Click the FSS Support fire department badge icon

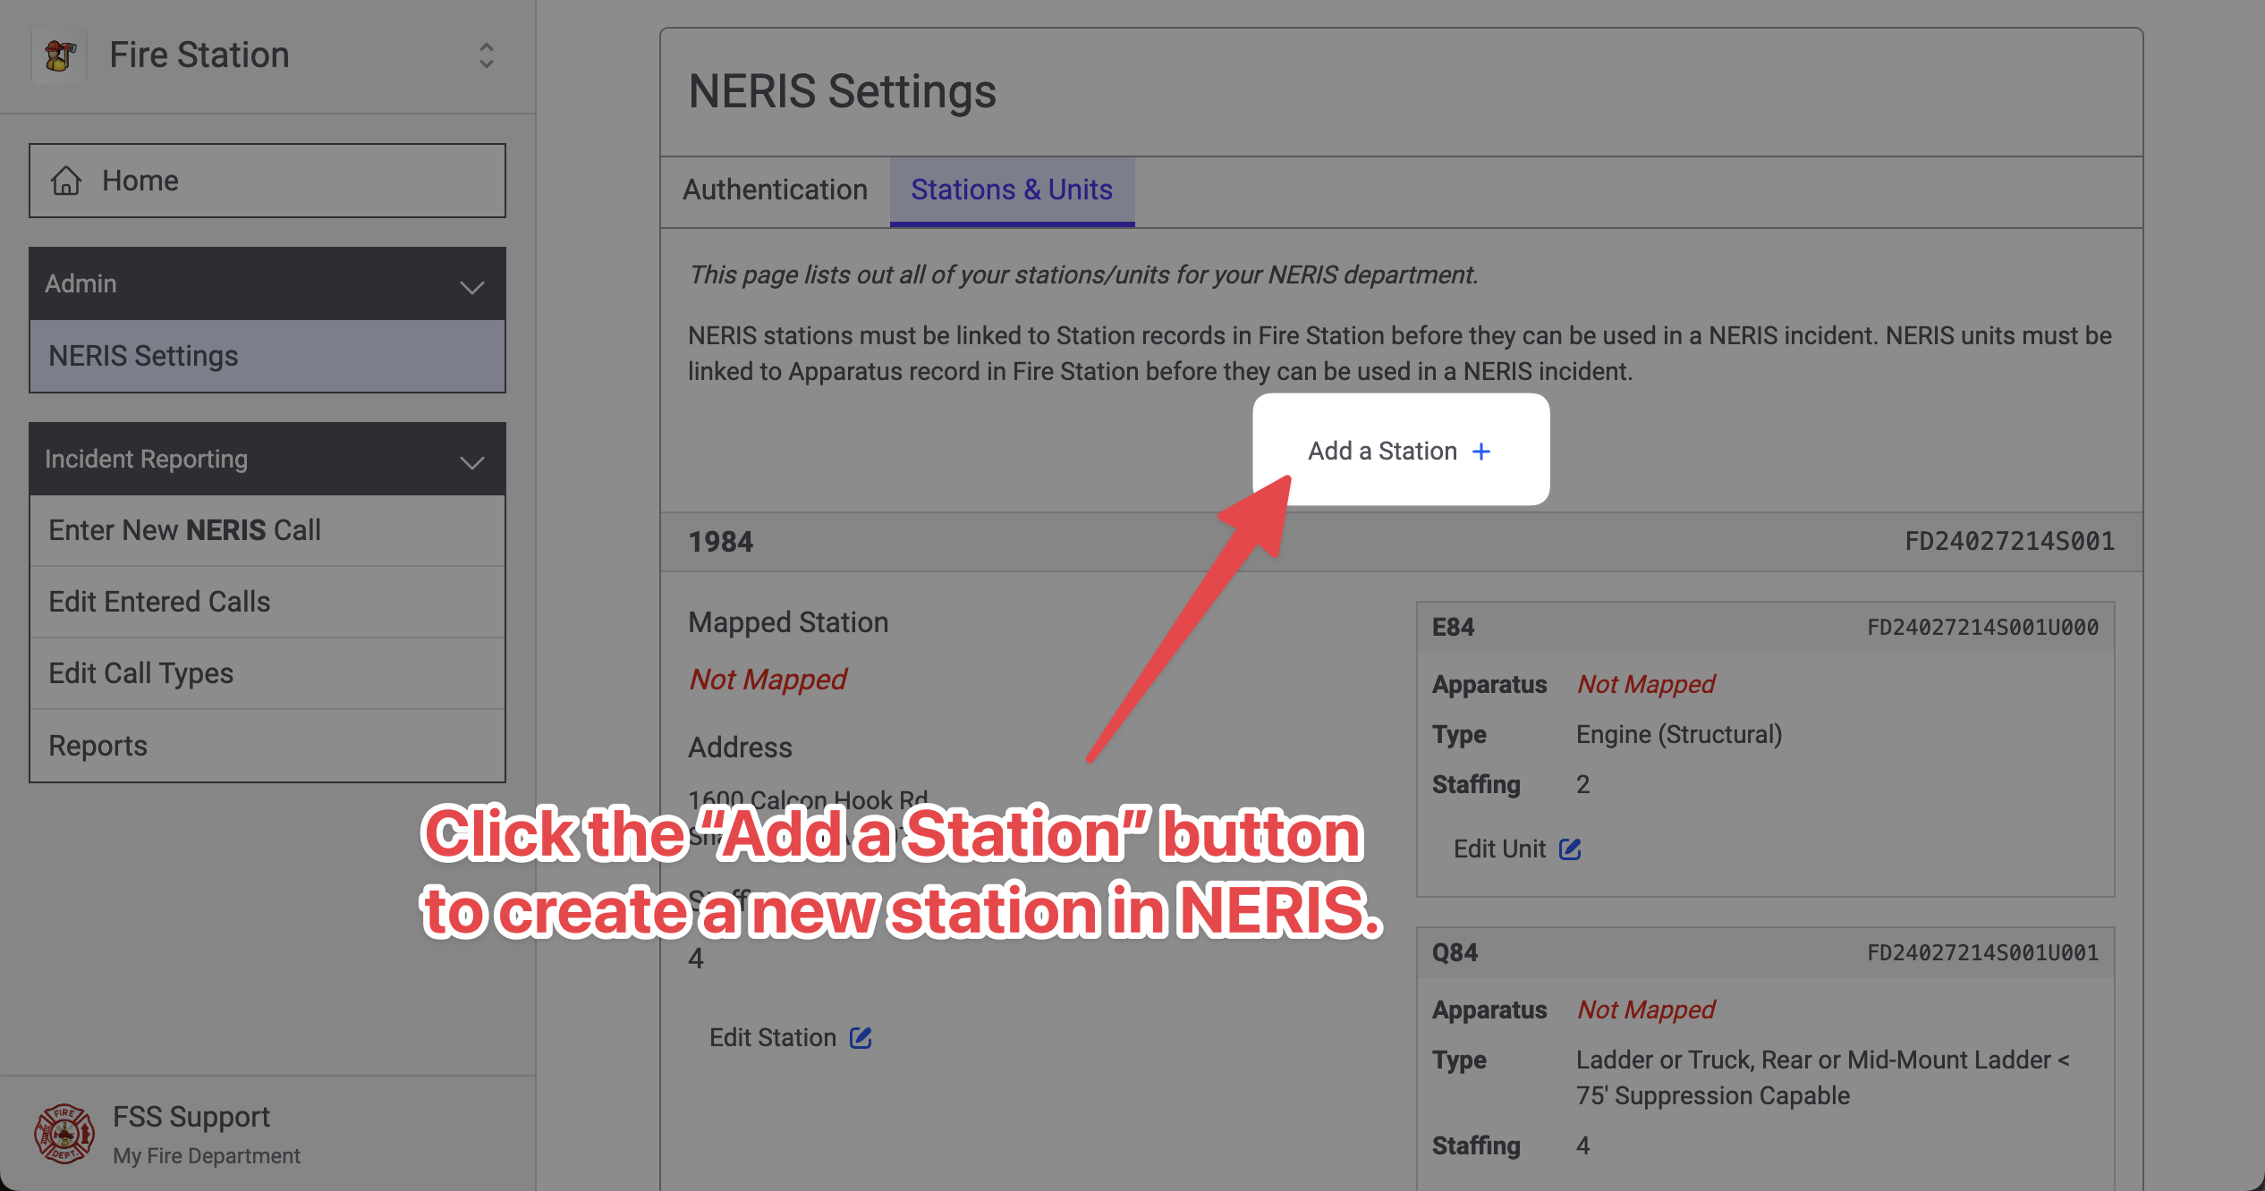[64, 1134]
